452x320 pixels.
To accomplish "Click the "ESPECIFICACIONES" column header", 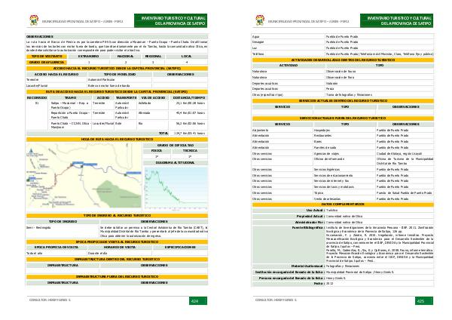I will 180,248.
